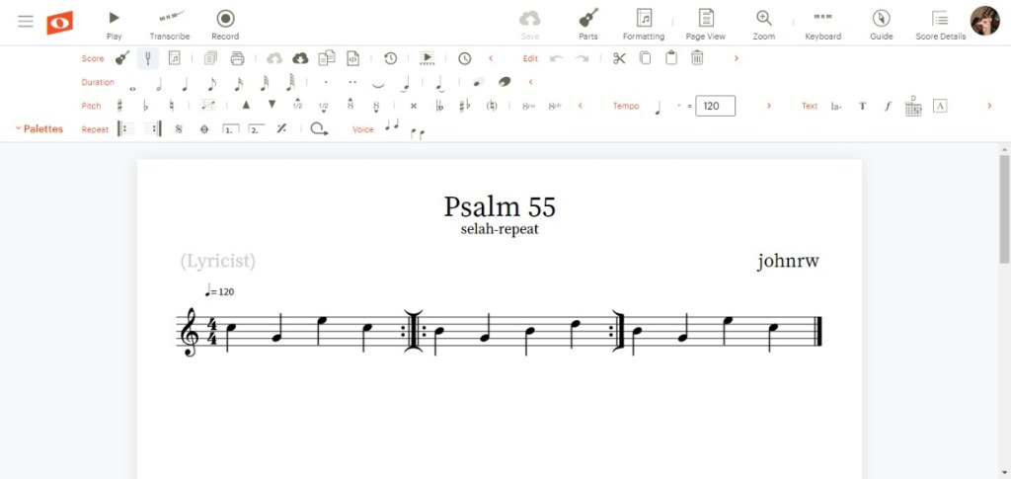Image resolution: width=1011 pixels, height=479 pixels.
Task: Toggle the first ending volta bracket
Action: 230,129
